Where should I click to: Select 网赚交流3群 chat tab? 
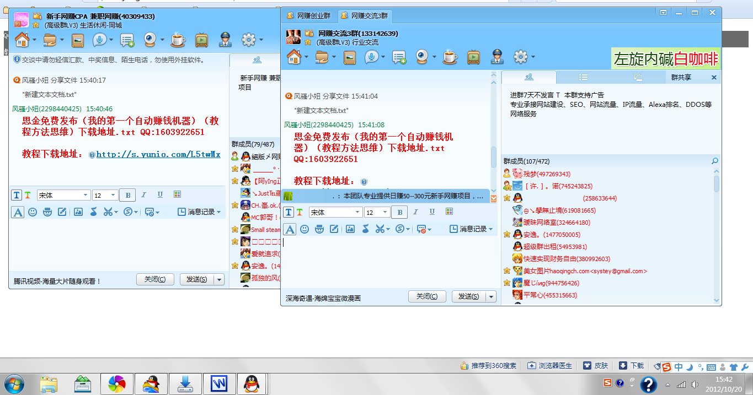pos(364,15)
